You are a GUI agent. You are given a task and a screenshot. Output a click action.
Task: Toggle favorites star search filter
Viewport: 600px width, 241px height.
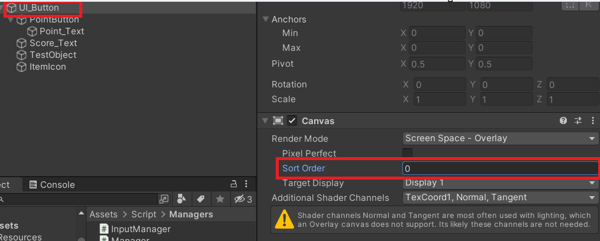click(220, 199)
